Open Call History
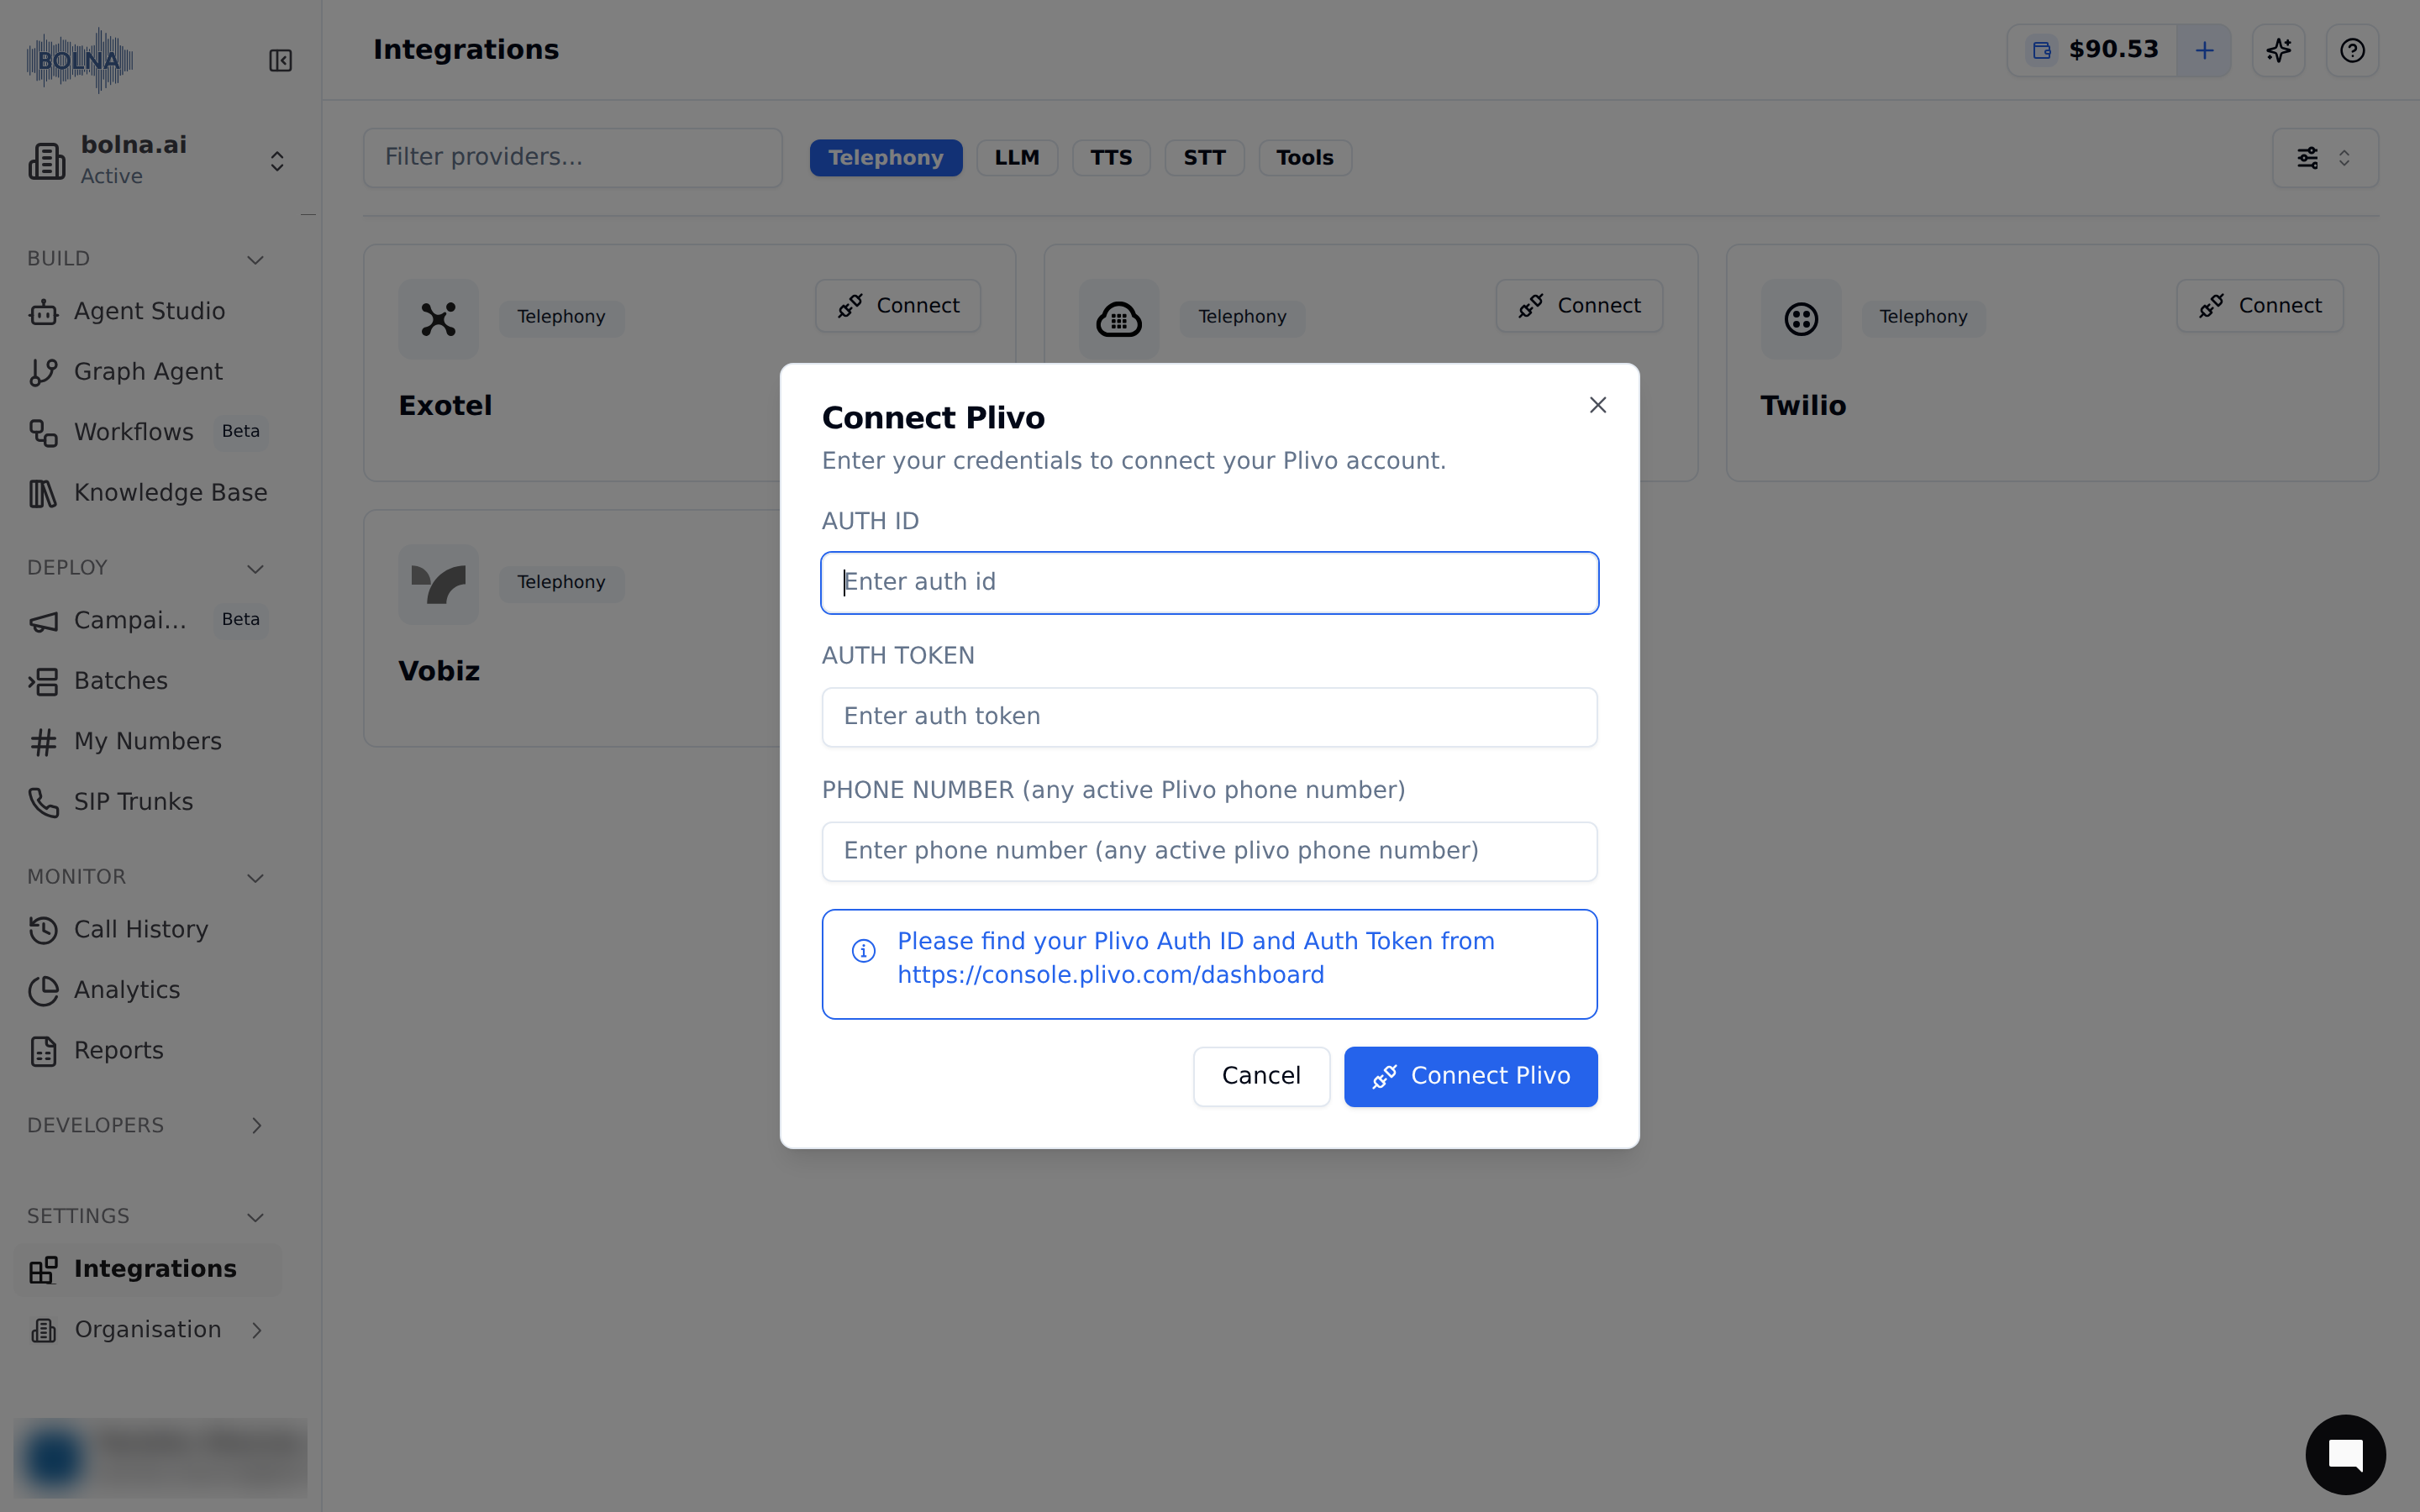Screen dimensions: 2420x1512 pyautogui.click(x=148, y=930)
